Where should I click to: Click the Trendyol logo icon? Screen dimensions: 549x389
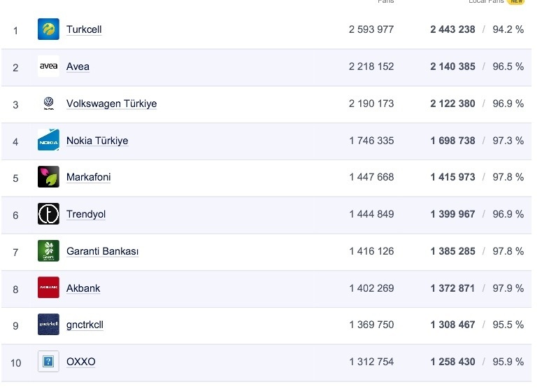click(48, 214)
